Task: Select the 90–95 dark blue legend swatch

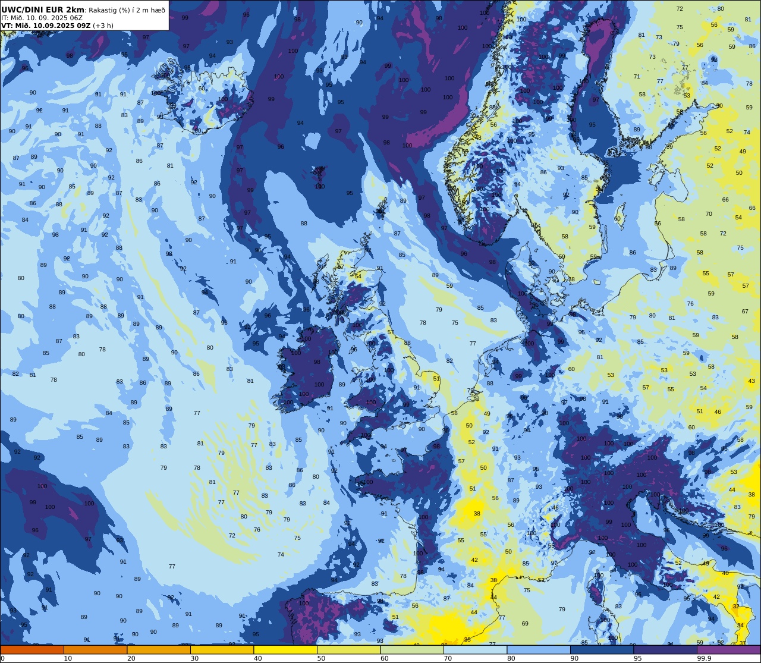Action: pyautogui.click(x=602, y=649)
